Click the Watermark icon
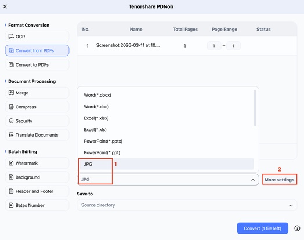This screenshot has width=304, height=240. pyautogui.click(x=11, y=163)
